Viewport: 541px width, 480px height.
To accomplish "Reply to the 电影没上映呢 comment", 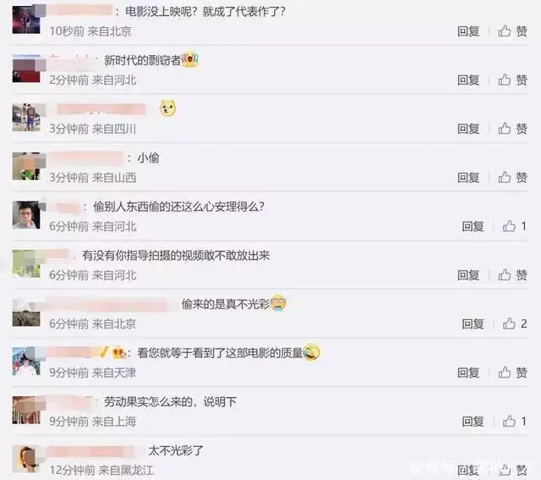I will (468, 31).
